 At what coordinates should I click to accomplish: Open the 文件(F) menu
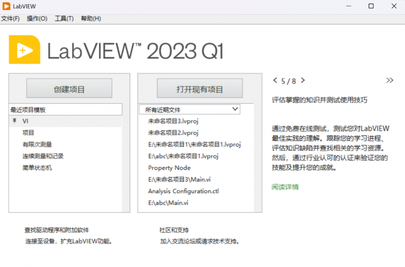[x=10, y=18]
